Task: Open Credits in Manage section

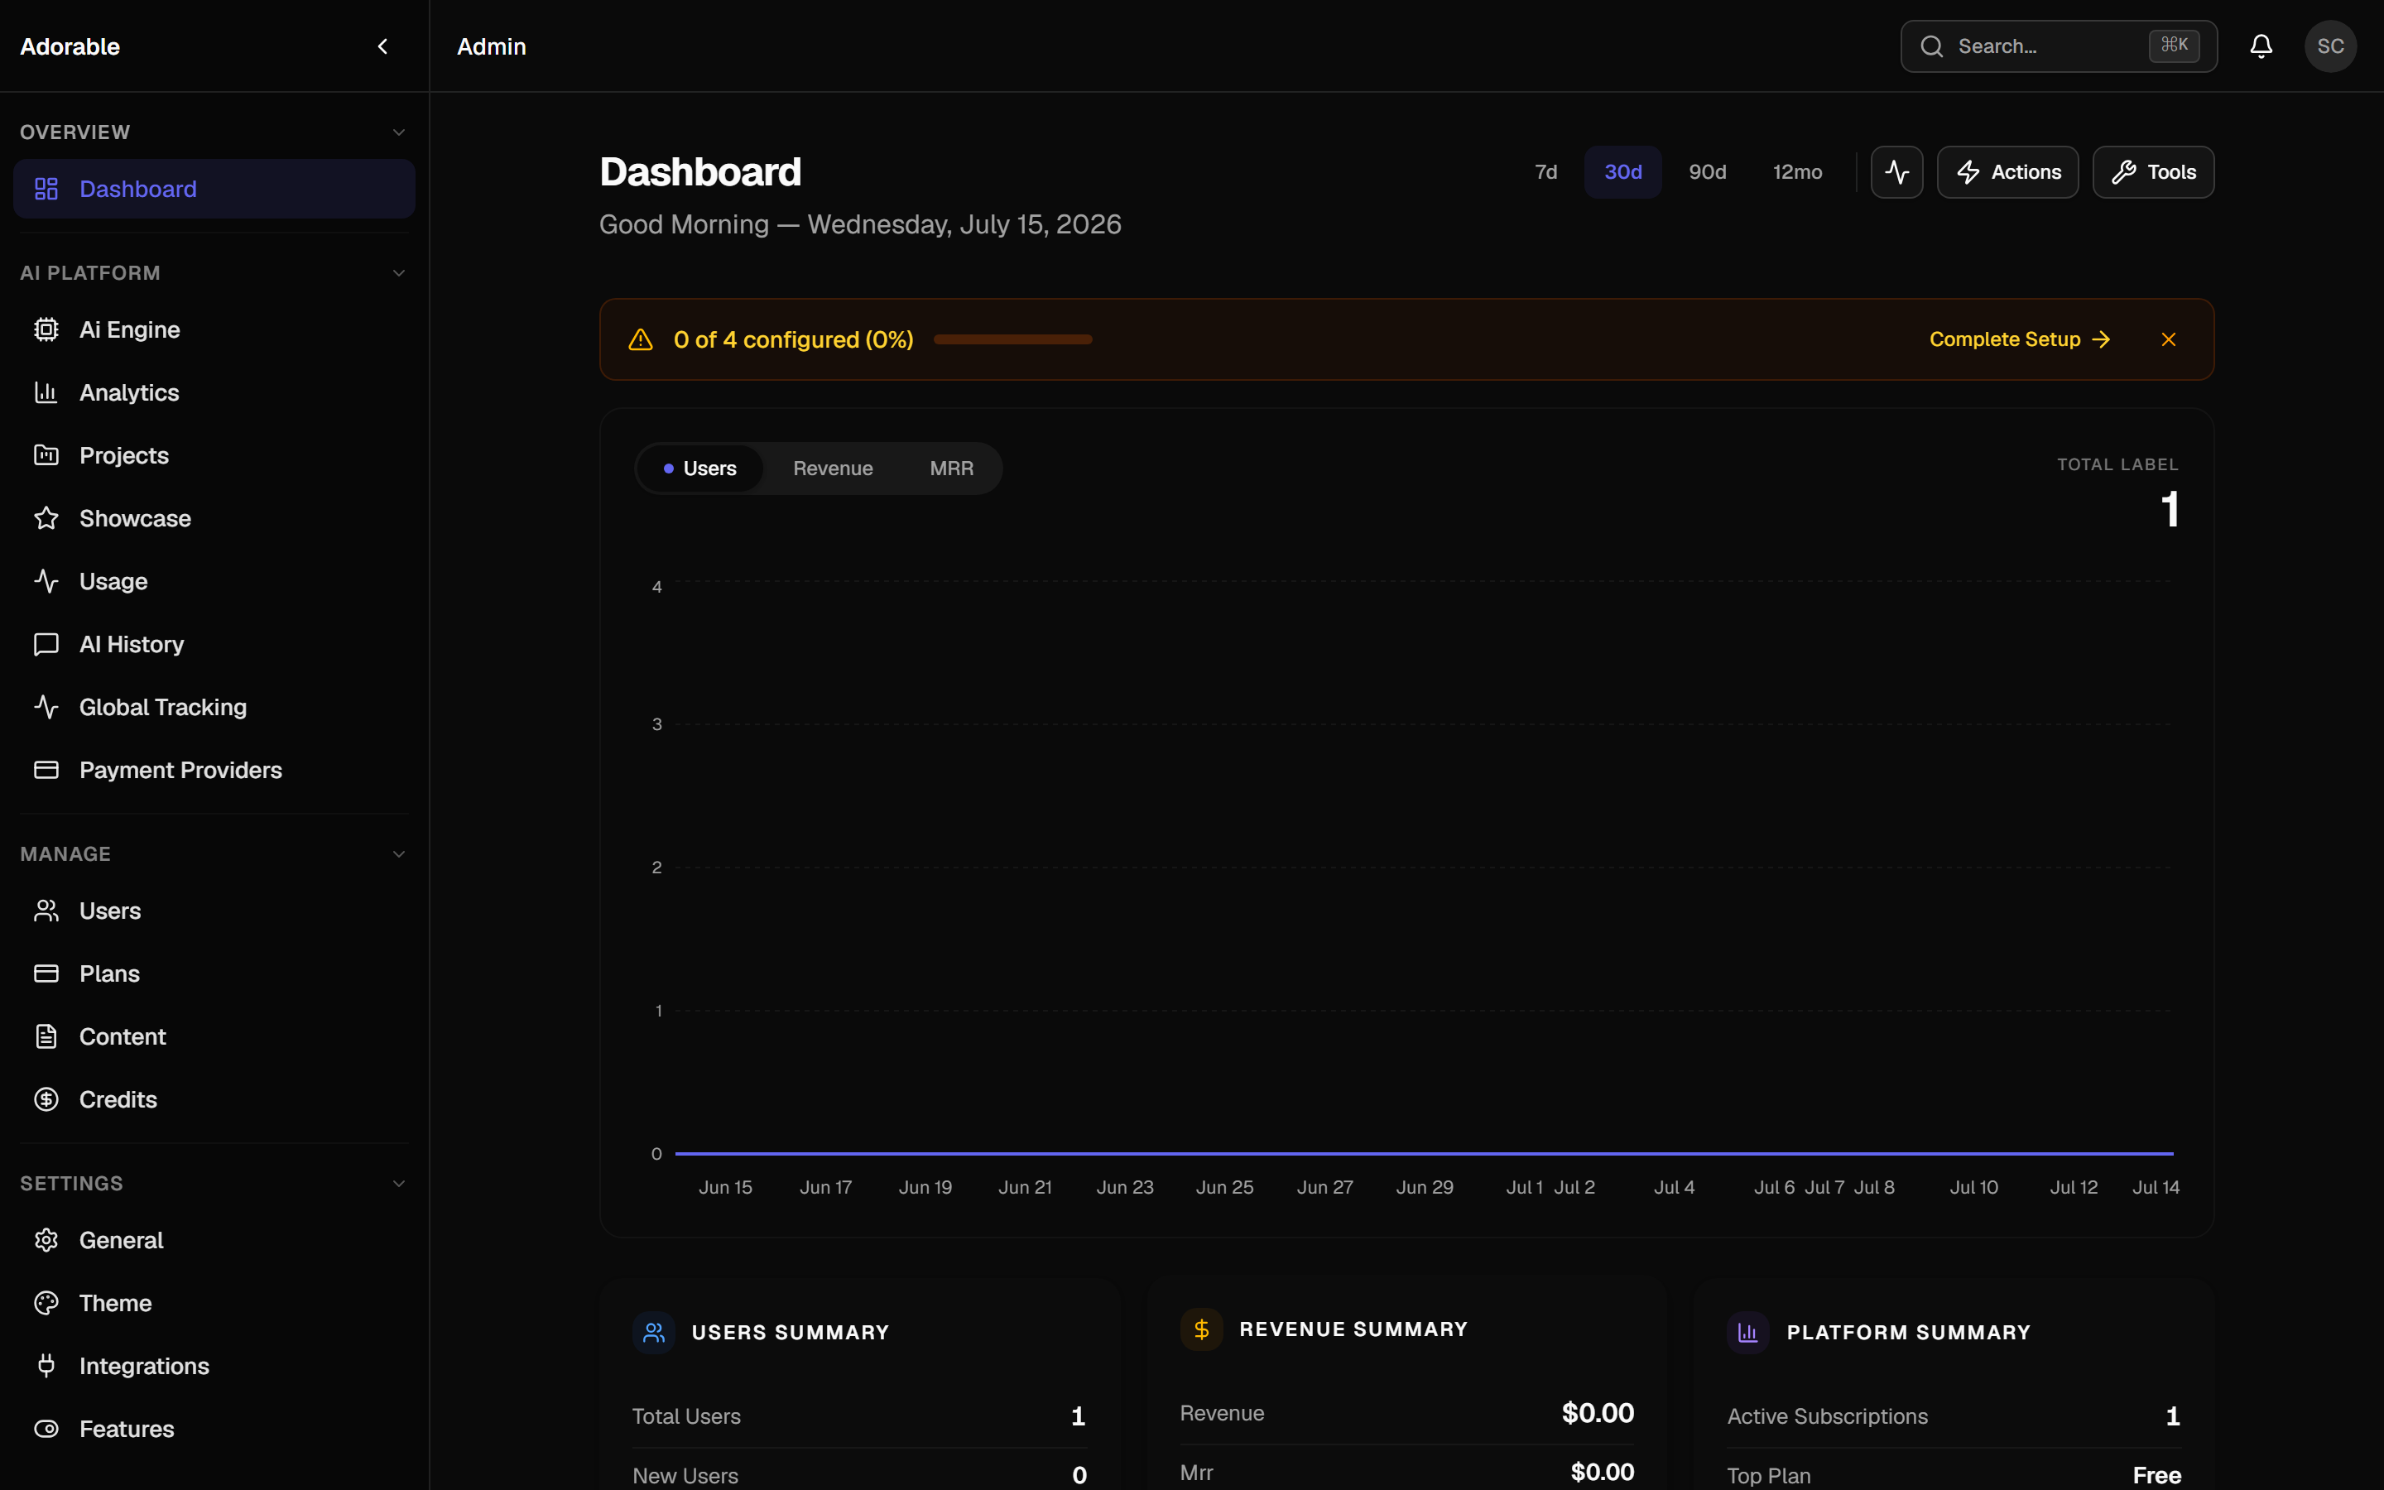Action: tap(214, 1098)
